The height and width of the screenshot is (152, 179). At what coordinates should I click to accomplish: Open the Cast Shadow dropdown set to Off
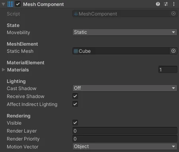(125, 88)
